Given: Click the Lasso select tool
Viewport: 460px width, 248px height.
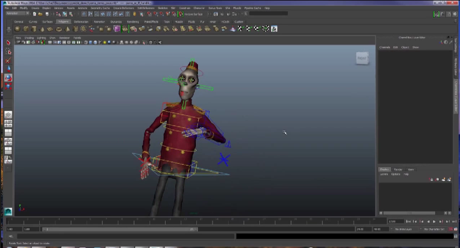Looking at the screenshot, I should [9, 52].
